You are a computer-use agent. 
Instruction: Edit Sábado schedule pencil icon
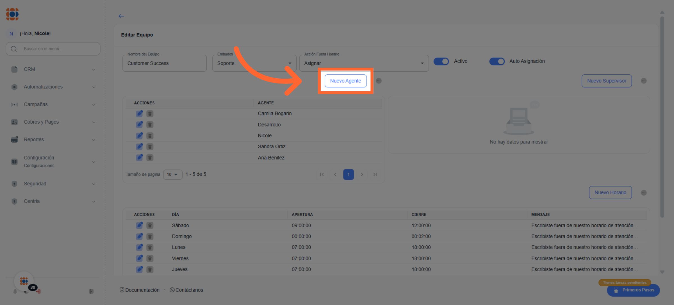(139, 226)
